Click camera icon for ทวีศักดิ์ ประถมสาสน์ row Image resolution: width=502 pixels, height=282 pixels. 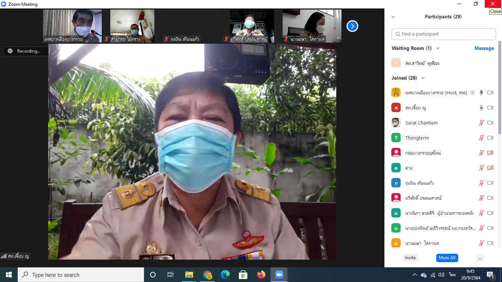point(490,198)
